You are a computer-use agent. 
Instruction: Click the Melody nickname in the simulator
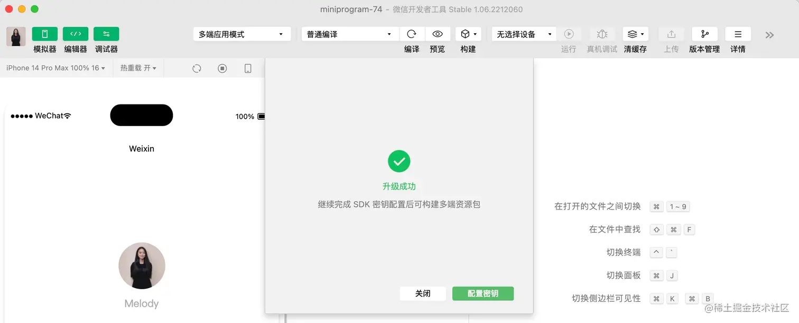(x=142, y=303)
